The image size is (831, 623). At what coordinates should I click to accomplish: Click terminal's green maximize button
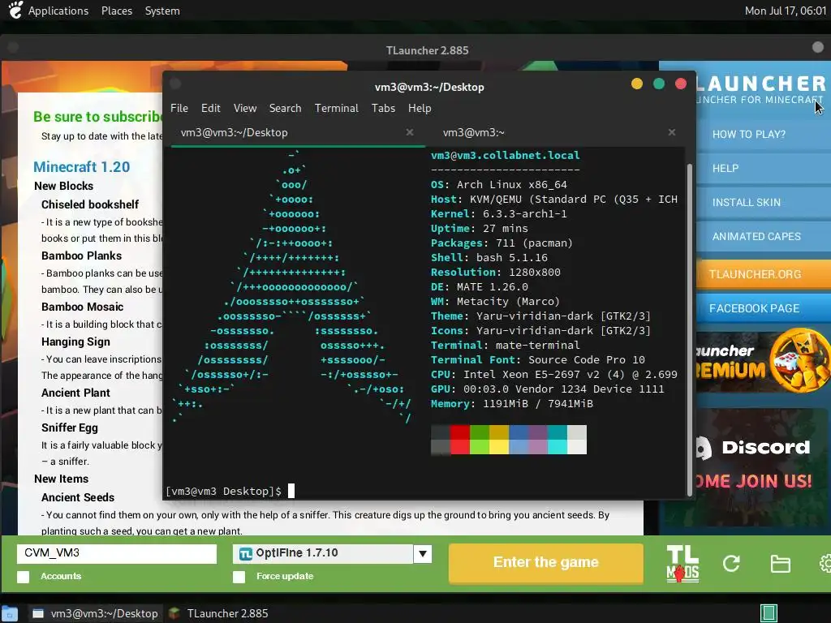coord(659,84)
